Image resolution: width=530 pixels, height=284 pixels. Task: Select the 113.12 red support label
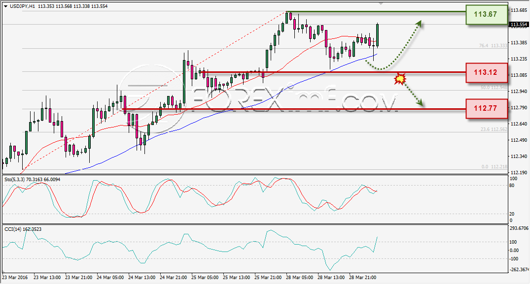[x=487, y=72]
